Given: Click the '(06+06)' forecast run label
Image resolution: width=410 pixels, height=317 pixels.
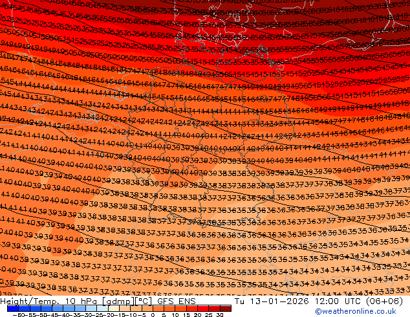Looking at the screenshot, I should click(x=384, y=301).
